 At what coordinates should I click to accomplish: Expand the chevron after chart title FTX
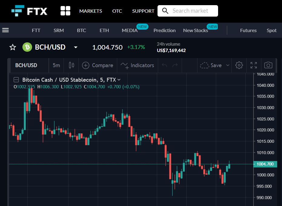(x=119, y=80)
